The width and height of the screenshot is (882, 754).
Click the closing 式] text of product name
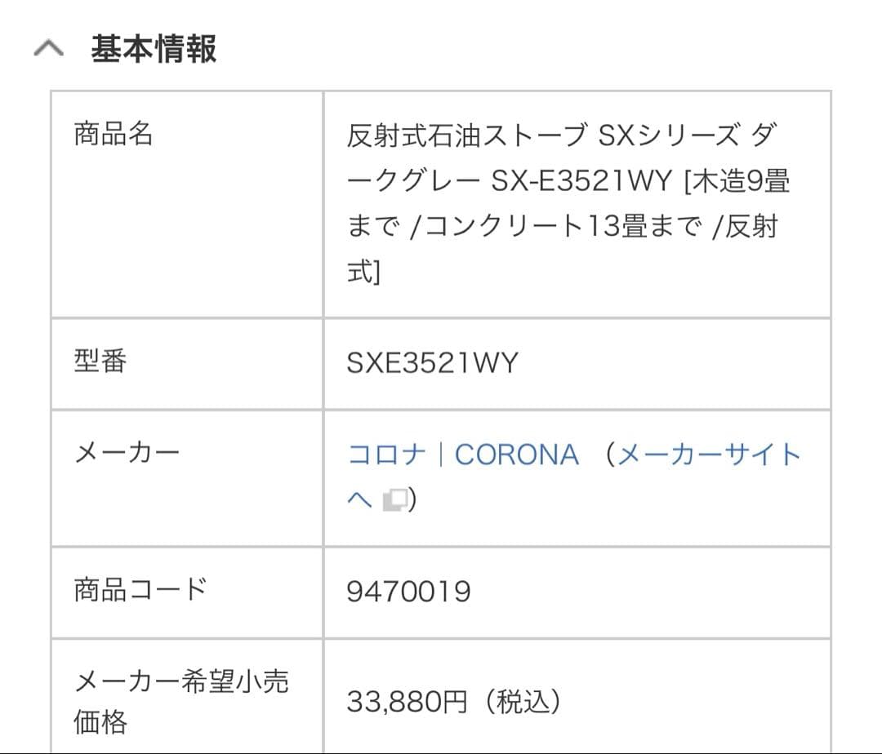(363, 272)
